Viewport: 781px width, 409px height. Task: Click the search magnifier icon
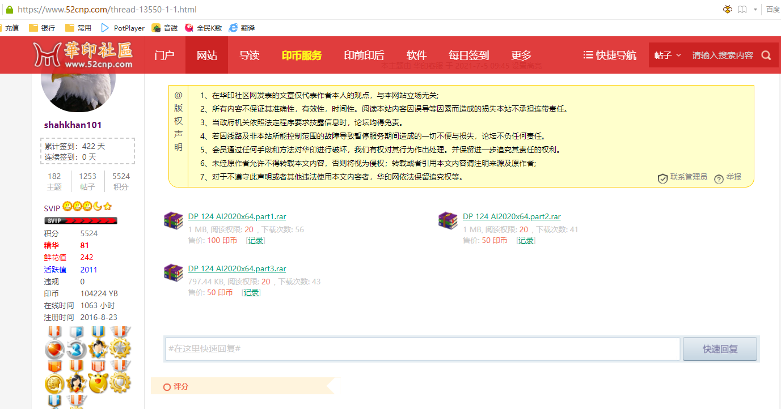[766, 56]
